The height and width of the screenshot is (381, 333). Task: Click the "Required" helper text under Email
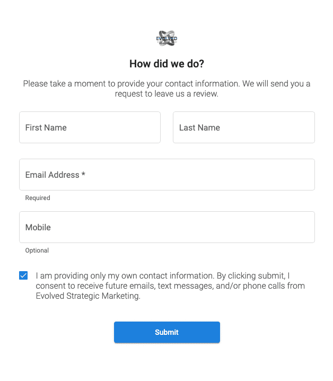38,198
